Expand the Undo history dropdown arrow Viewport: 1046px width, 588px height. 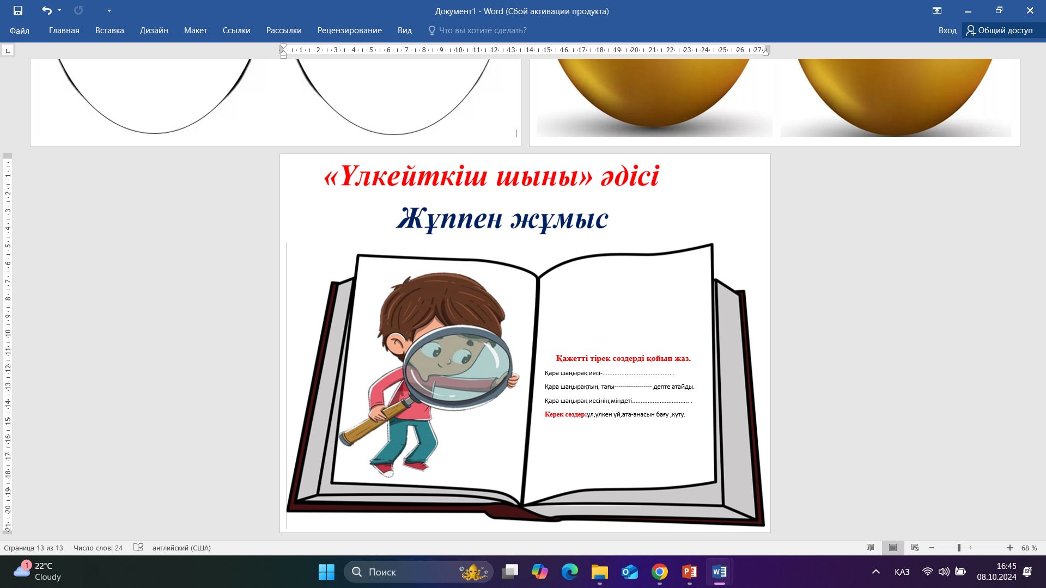(x=59, y=10)
